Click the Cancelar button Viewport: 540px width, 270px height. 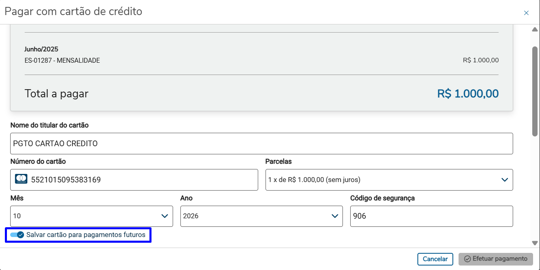[x=435, y=259]
